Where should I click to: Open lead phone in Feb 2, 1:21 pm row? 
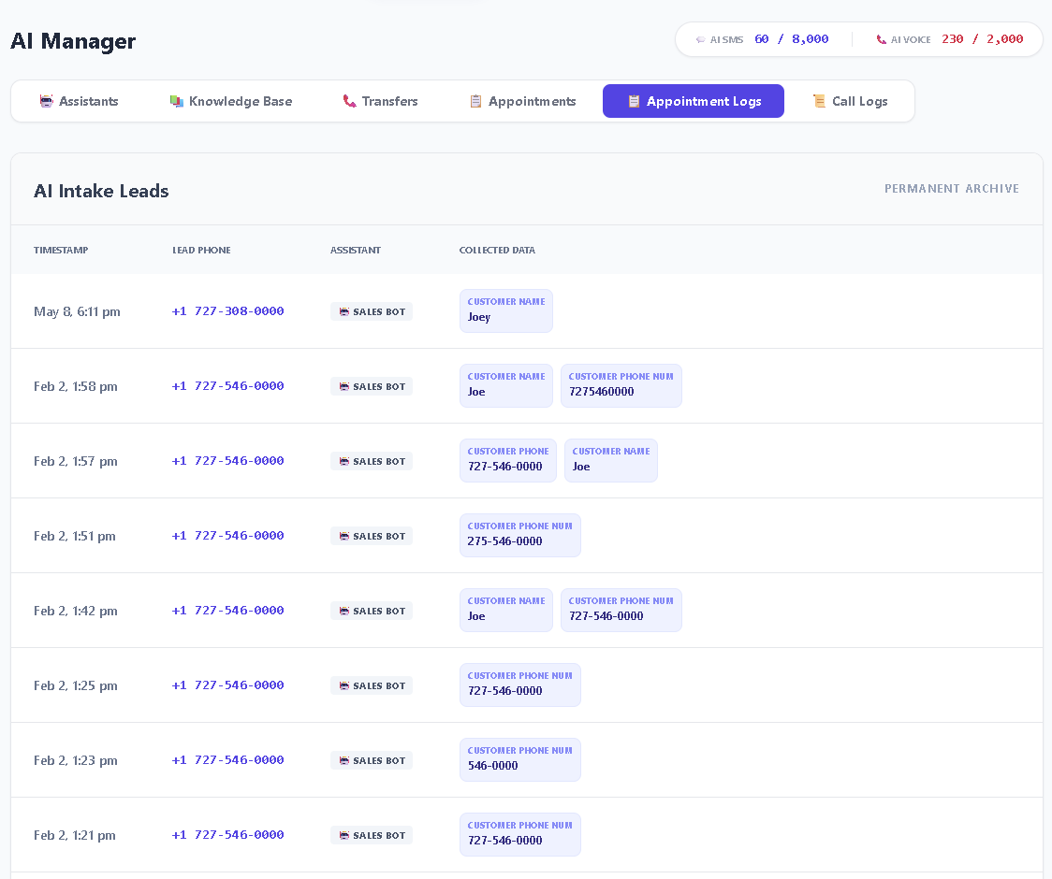[x=228, y=835]
